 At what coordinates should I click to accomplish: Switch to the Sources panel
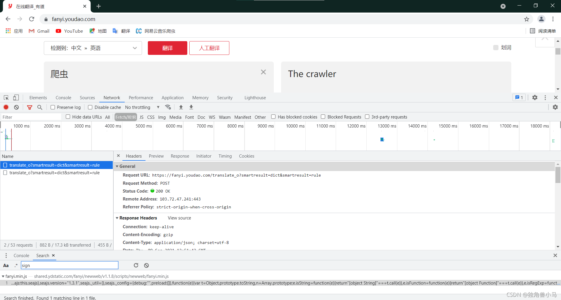(x=87, y=98)
